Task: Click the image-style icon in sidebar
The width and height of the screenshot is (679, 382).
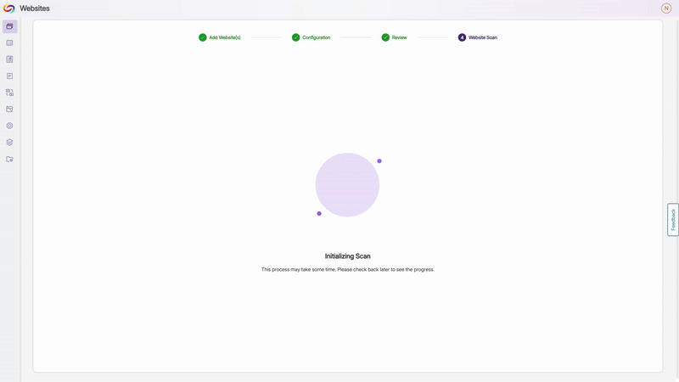Action: (9, 110)
